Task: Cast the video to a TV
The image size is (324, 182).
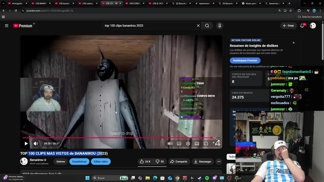Action: (206, 144)
